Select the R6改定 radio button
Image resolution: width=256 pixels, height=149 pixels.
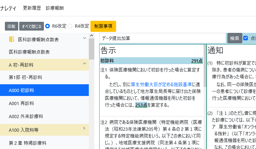click(48, 26)
